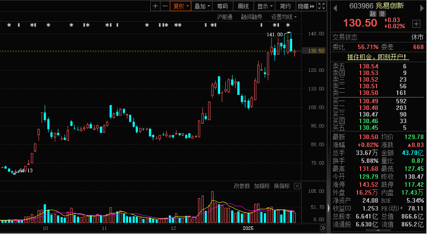
Task: Expand the 设置均线 dropdown
Action: (x=284, y=17)
